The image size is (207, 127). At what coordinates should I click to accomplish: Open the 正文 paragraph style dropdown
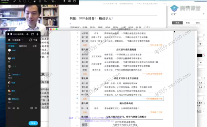click(187, 14)
